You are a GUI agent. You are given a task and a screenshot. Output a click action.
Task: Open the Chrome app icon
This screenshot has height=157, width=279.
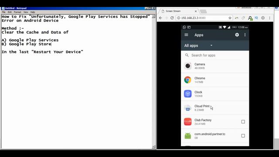click(x=188, y=80)
